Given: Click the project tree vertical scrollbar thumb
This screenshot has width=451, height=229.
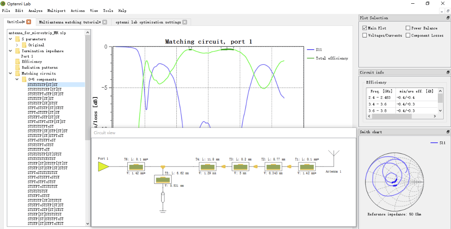Looking at the screenshot, I should tap(88, 88).
